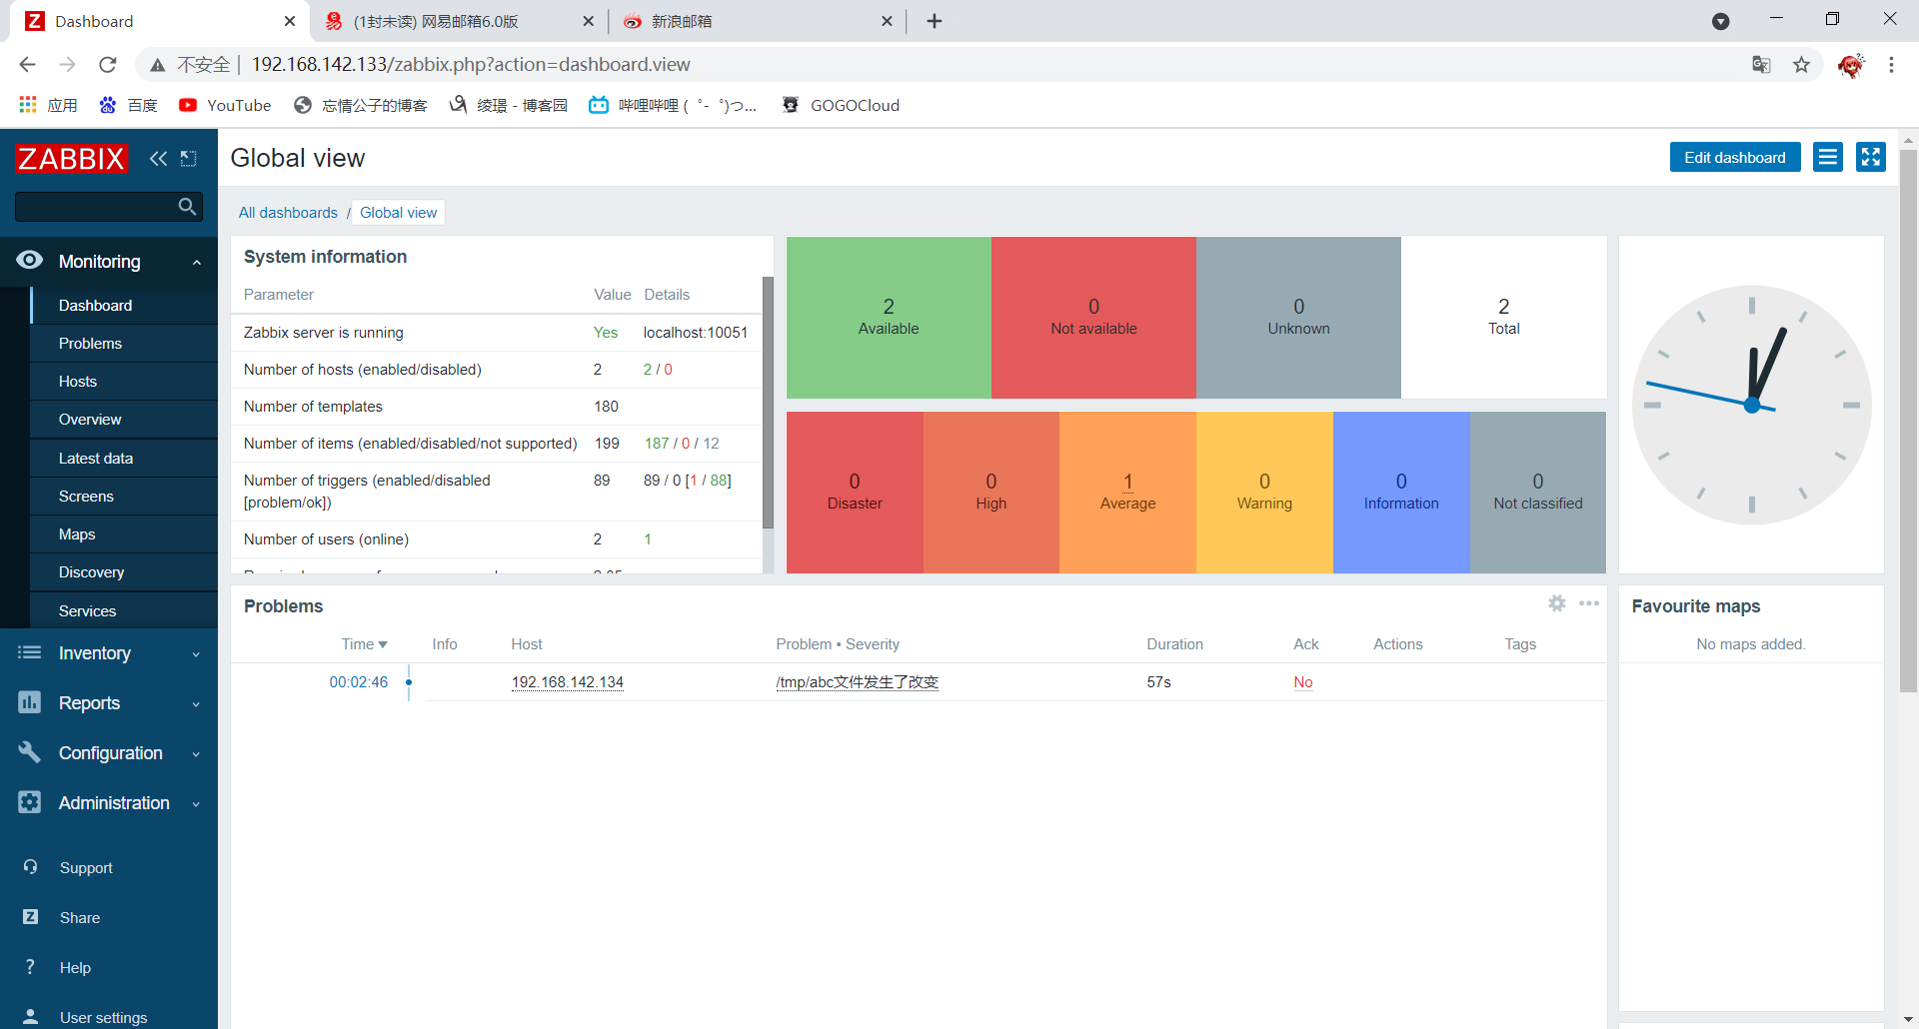
Task: Open the /tmp/abc file changed problem
Action: point(857,682)
